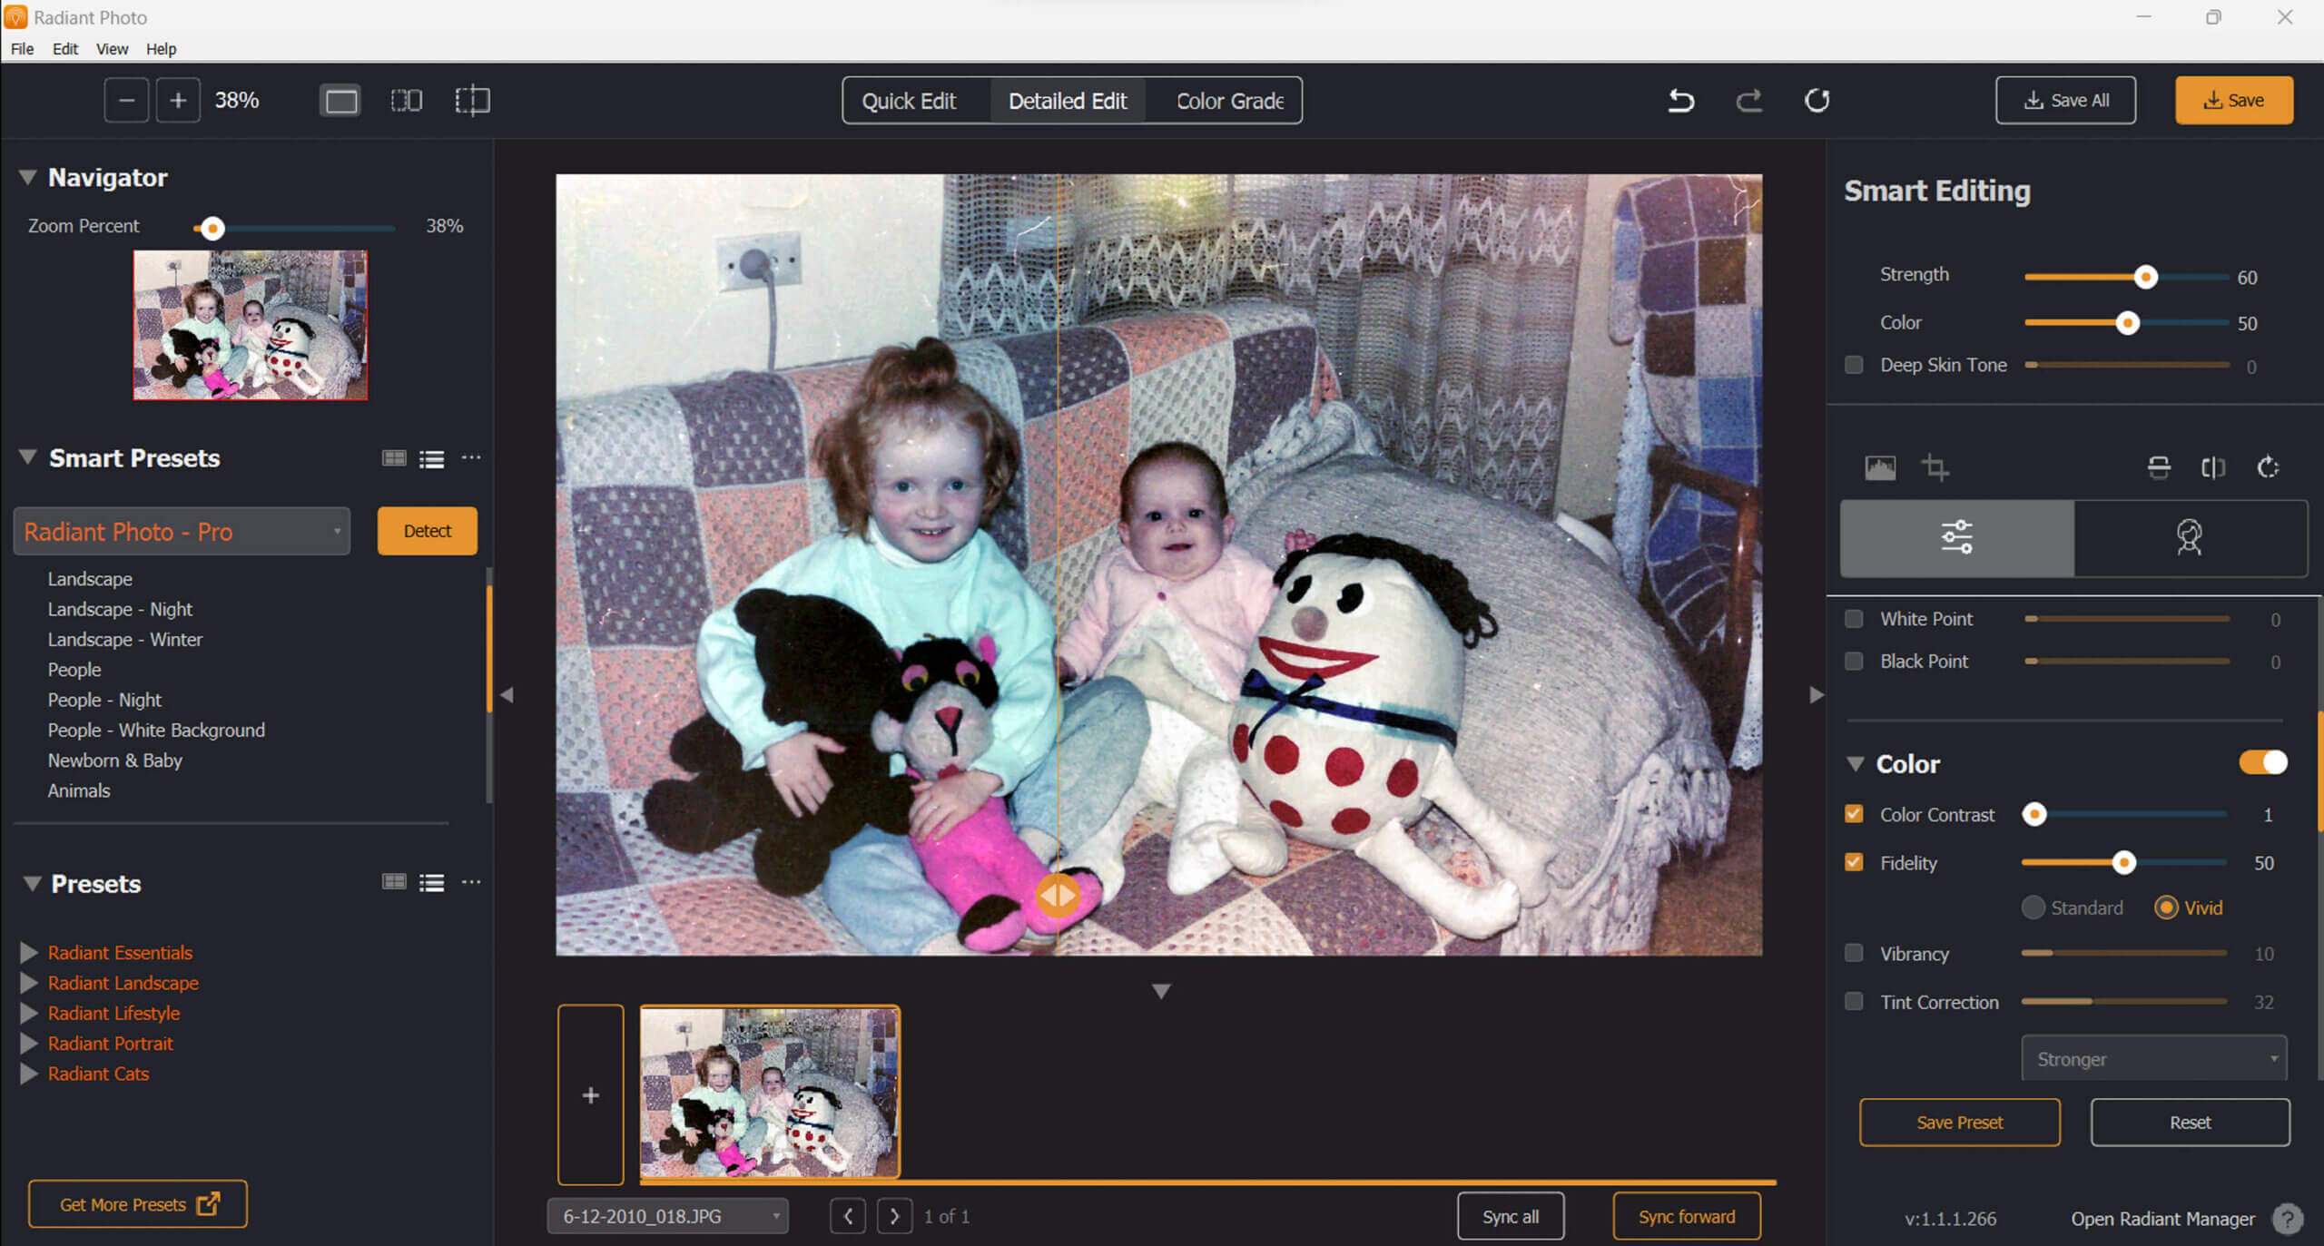Select the Standard fidelity radio button
The height and width of the screenshot is (1246, 2324).
coord(2033,908)
